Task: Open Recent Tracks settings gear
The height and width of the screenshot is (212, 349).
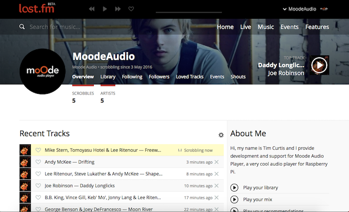Action: [x=221, y=135]
